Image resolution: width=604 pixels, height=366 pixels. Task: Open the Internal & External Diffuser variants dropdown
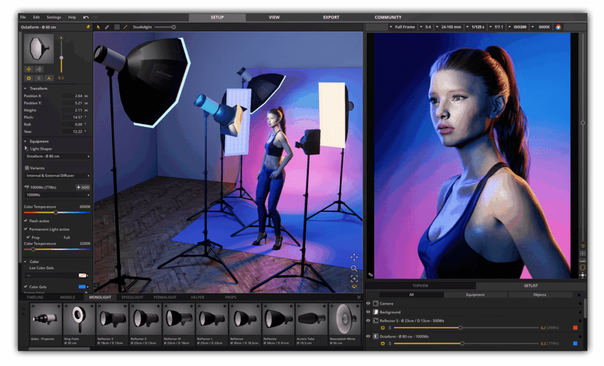pos(57,176)
